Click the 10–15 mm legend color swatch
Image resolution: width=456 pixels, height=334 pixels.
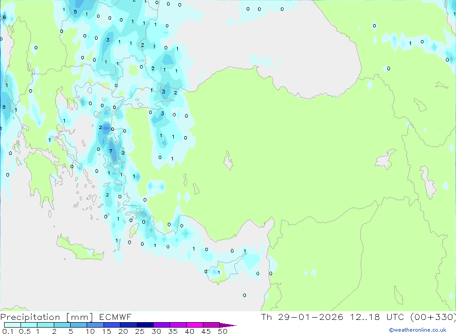click(95, 325)
